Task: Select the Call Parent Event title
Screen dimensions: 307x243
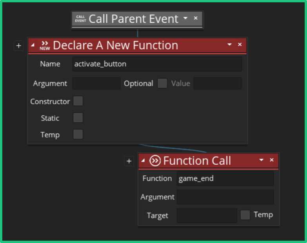Action: click(134, 19)
